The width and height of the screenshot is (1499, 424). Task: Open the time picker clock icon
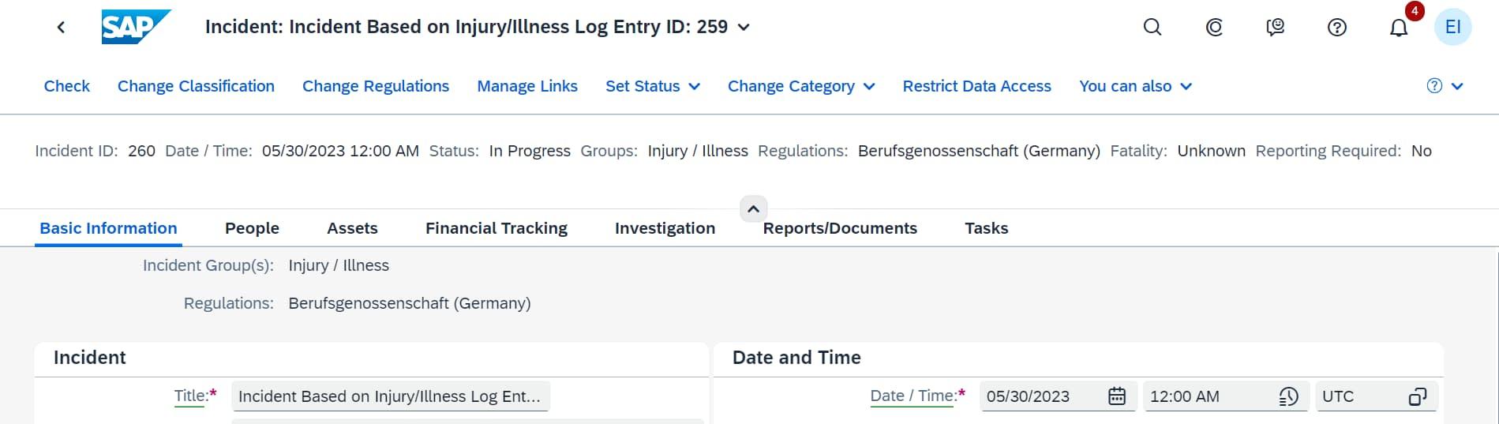1288,396
